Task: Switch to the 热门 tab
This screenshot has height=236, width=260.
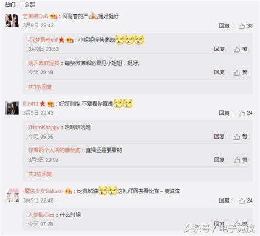Action: pos(10,4)
